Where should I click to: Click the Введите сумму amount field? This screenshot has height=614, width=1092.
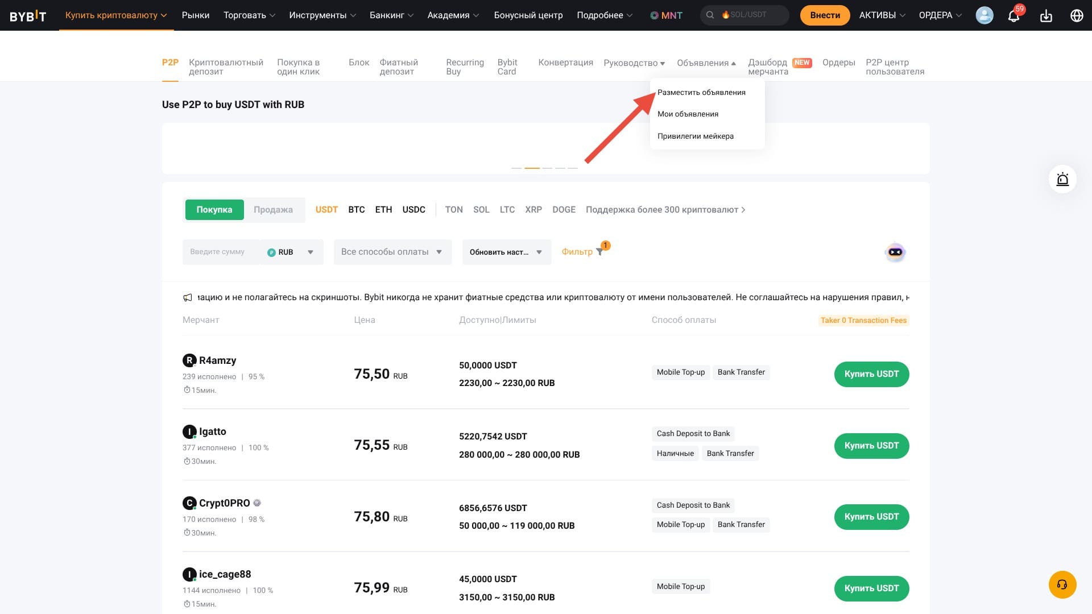coord(221,252)
